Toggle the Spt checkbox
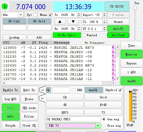The width and height of the screenshot is (143, 132). click(x=35, y=15)
